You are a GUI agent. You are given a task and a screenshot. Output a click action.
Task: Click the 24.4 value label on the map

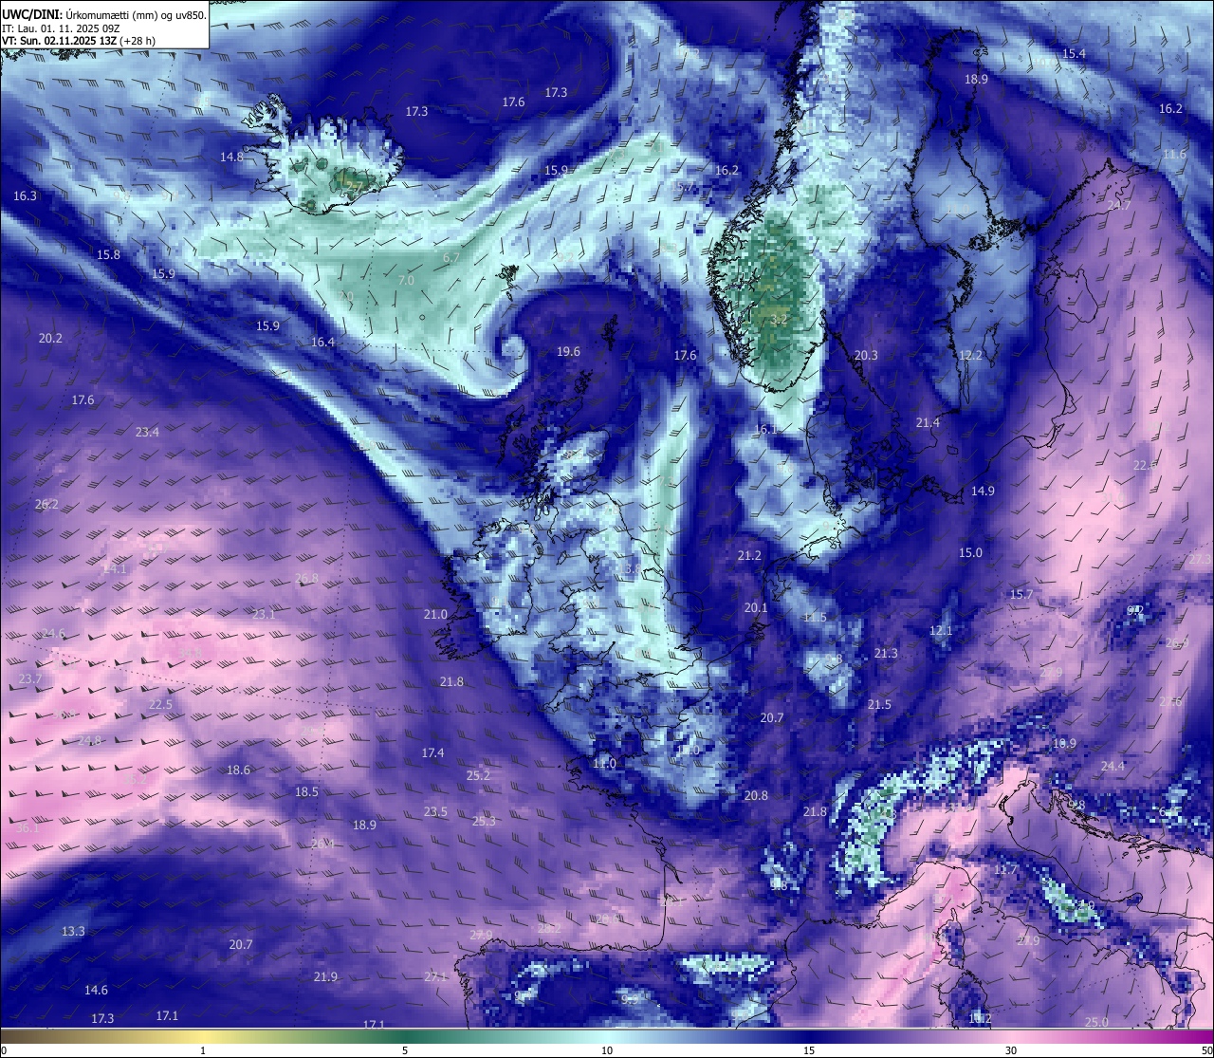pos(1113,767)
